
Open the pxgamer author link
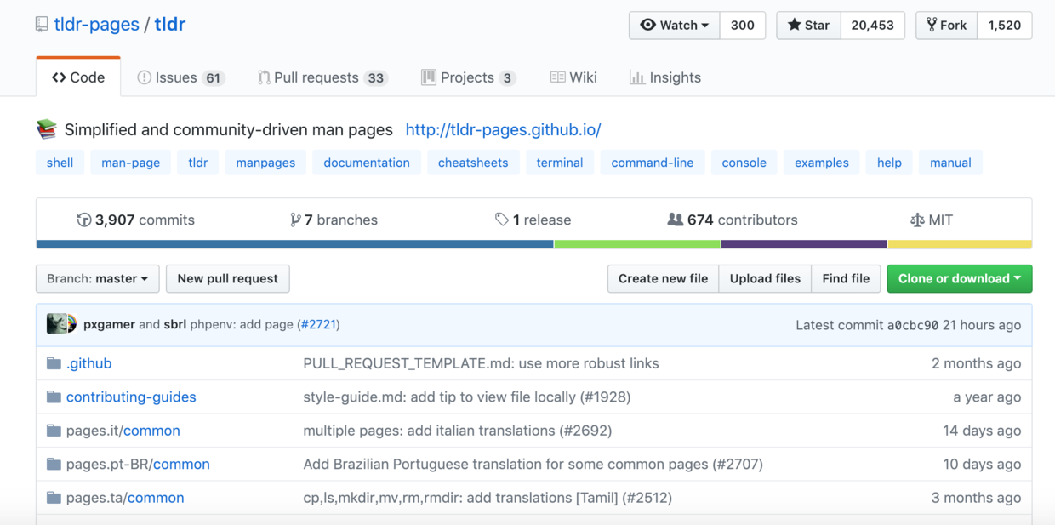click(x=109, y=324)
